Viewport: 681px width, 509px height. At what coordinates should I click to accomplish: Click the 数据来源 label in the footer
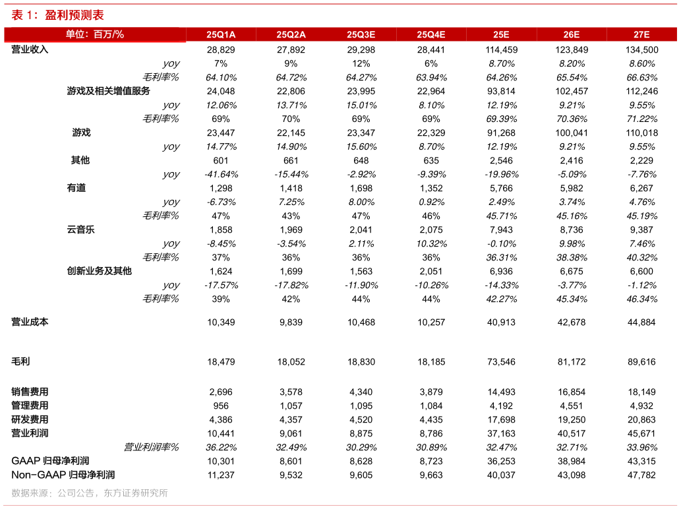pos(31,493)
